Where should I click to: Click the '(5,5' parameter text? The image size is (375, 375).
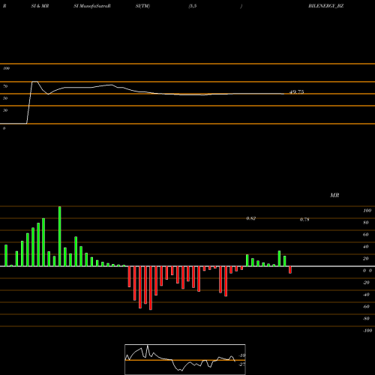(x=193, y=6)
